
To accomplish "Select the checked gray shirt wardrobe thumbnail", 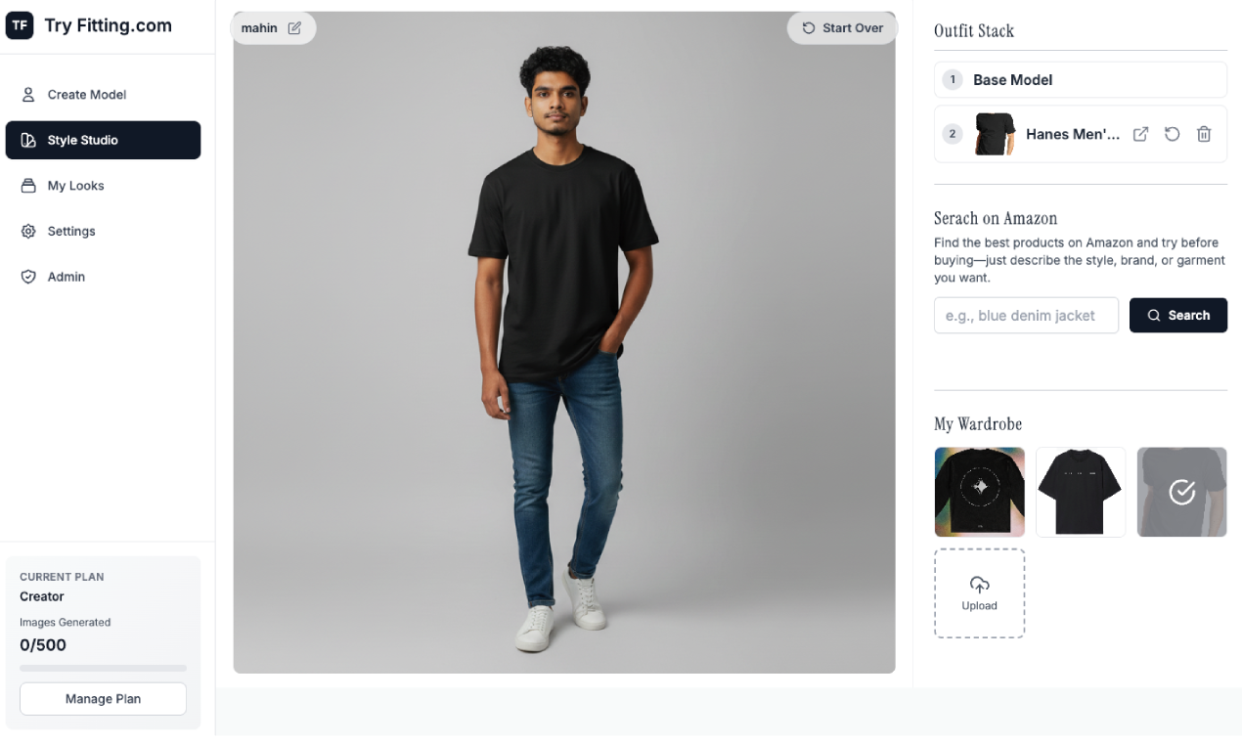I will click(1181, 492).
